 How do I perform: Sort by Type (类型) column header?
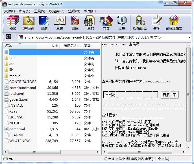click(x=91, y=46)
